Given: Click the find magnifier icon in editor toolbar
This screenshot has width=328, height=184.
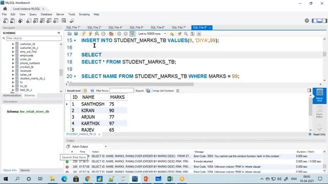Looking at the screenshot, I should point(186,34).
